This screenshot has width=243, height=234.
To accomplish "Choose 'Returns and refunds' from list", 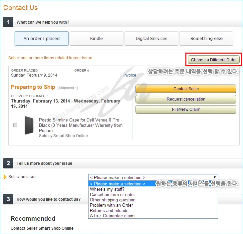I will [x=109, y=211].
